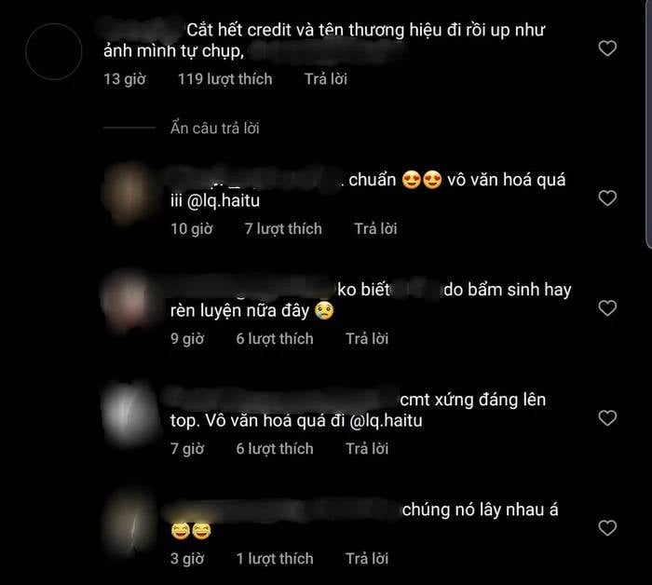This screenshot has height=585, width=652.
Task: Open top commenter's dark profile picture
Action: [54, 51]
